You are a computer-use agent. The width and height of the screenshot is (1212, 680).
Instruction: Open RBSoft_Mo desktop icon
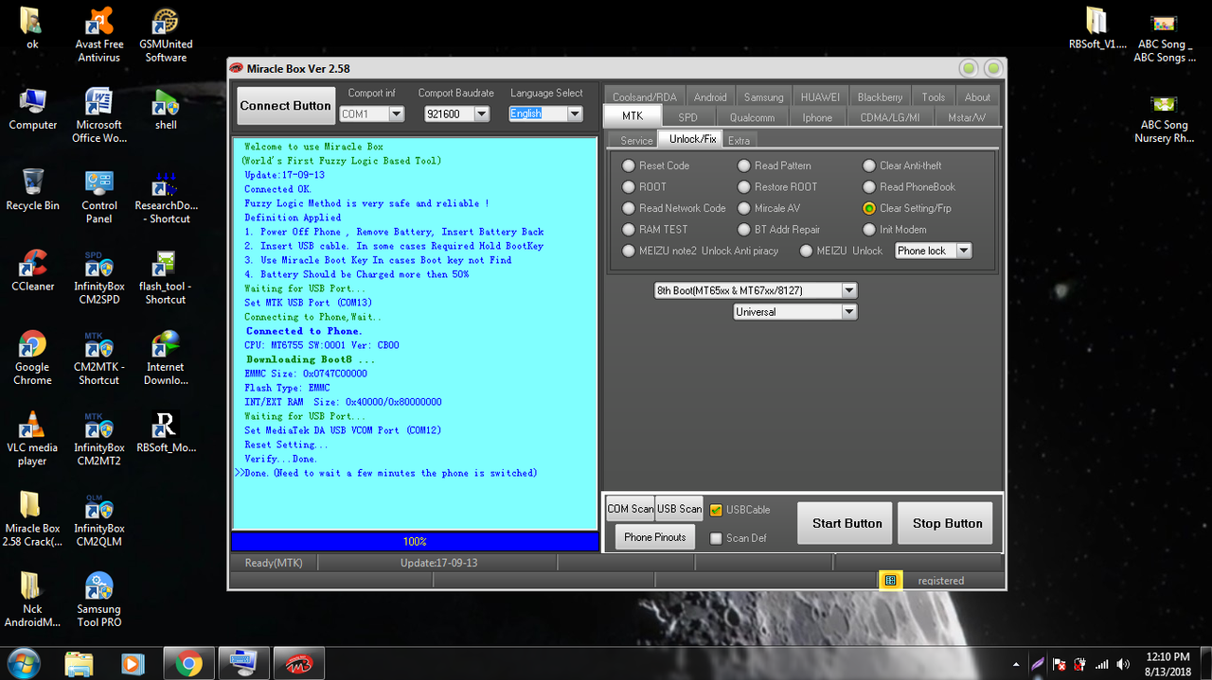[166, 432]
